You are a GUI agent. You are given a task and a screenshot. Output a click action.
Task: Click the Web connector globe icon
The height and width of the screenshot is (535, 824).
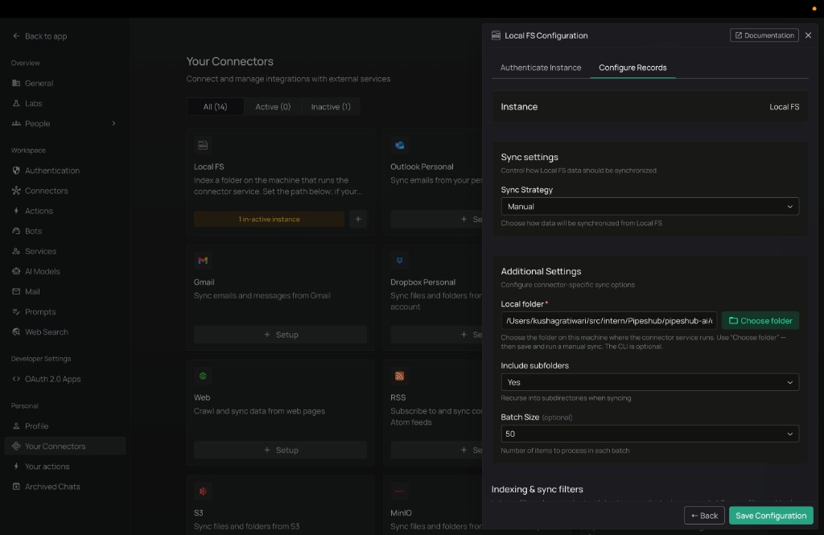point(202,376)
